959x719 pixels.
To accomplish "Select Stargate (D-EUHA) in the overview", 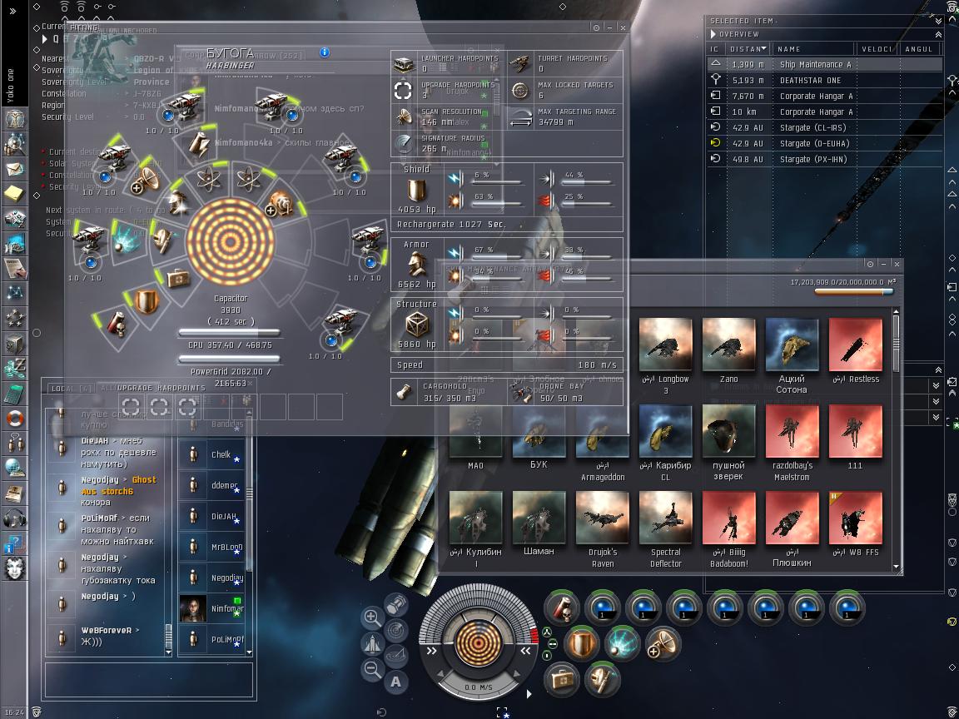I will coord(824,143).
